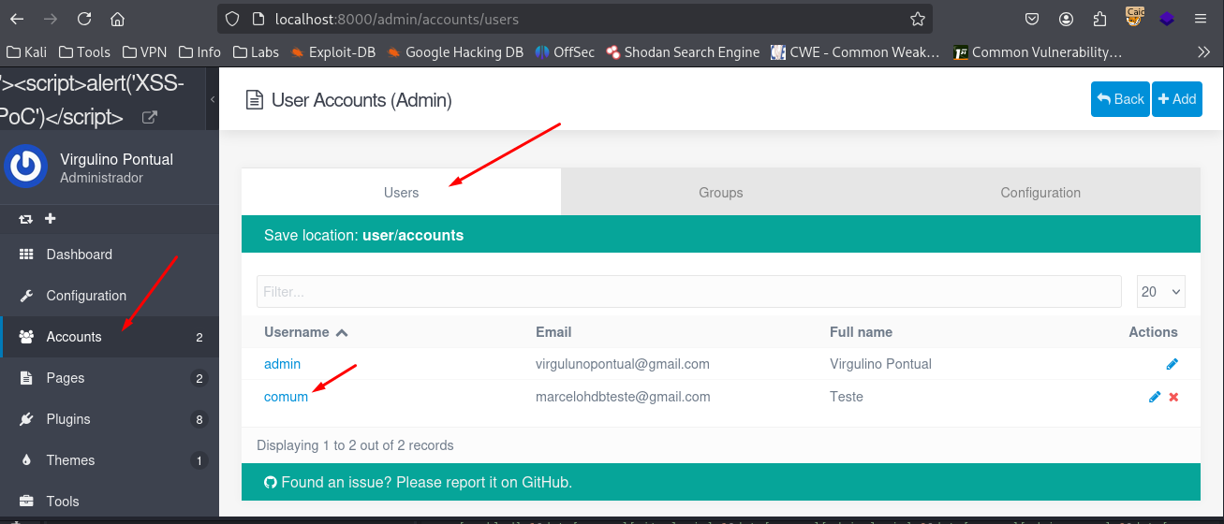Open site preview external link icon
The width and height of the screenshot is (1224, 524).
pyautogui.click(x=149, y=118)
